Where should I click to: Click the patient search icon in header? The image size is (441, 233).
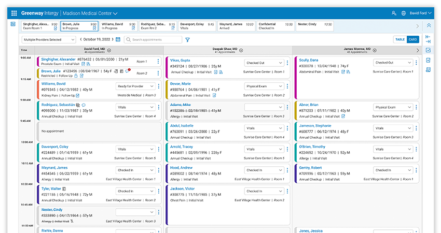click(x=394, y=13)
